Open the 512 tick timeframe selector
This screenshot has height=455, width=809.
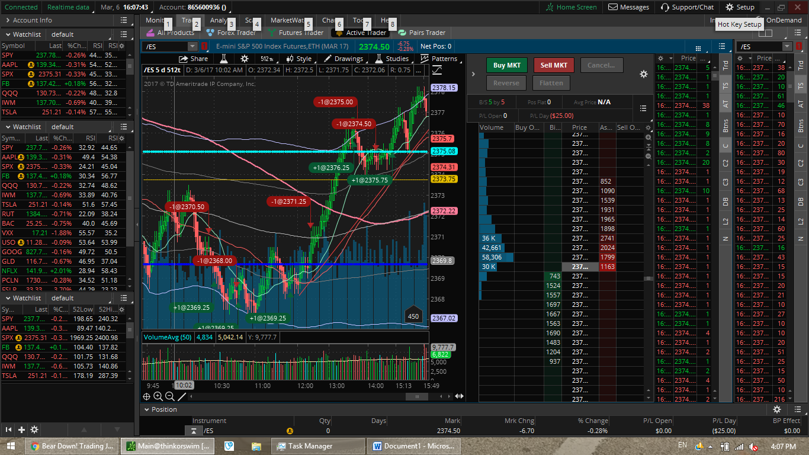click(267, 59)
